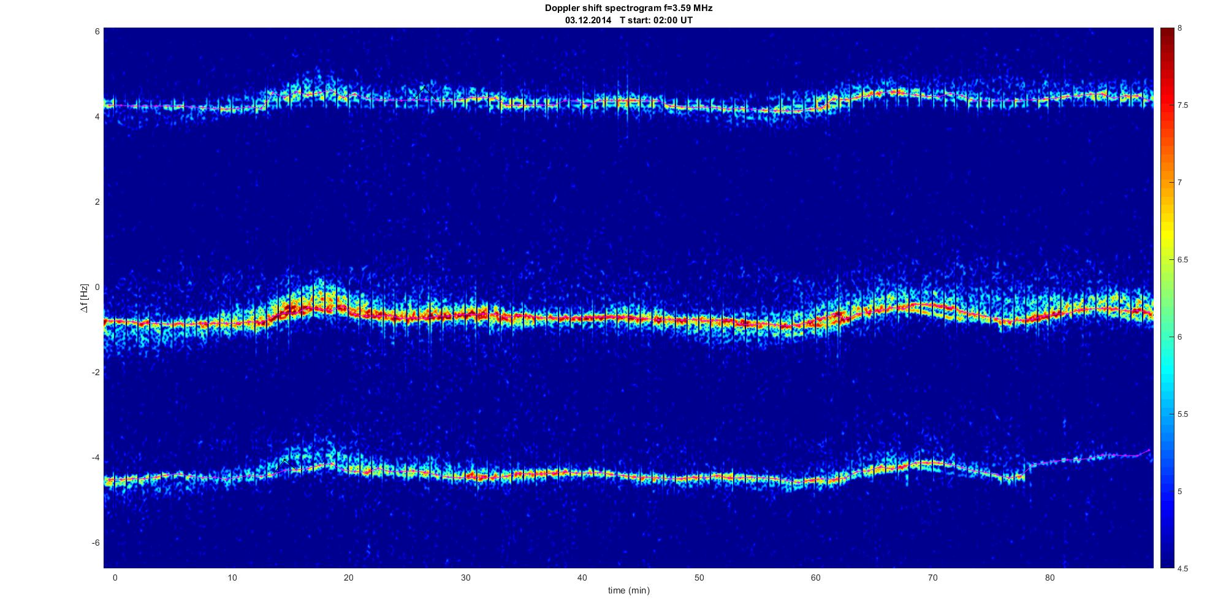This screenshot has height=610, width=1226.
Task: Click the time-axis tick label "80"
Action: coord(1049,578)
